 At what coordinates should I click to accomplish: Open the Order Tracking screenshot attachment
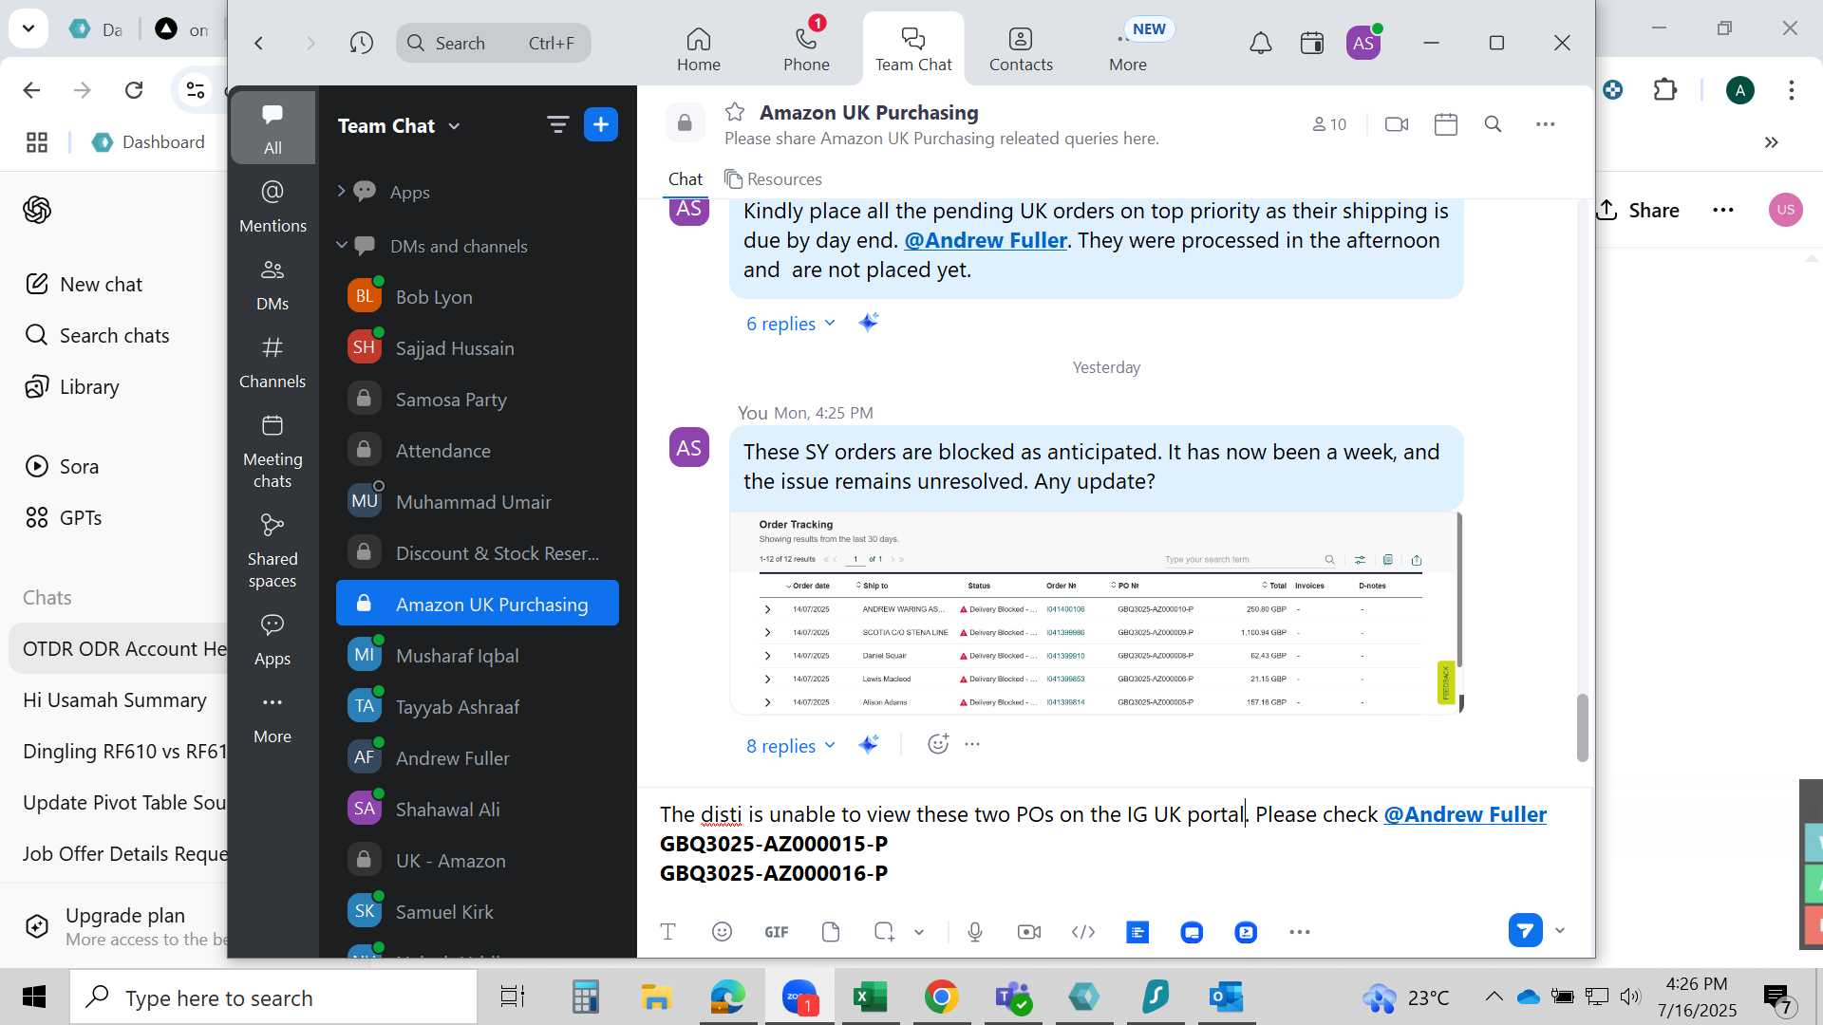point(1096,613)
